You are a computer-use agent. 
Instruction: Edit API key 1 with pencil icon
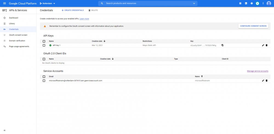263,45
